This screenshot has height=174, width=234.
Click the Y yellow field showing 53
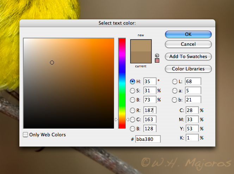[192, 129]
